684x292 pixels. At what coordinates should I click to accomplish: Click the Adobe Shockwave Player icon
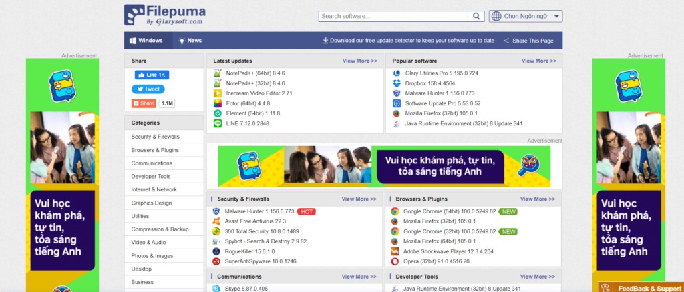pyautogui.click(x=395, y=251)
